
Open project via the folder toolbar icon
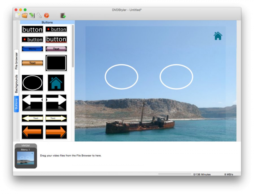25,16
